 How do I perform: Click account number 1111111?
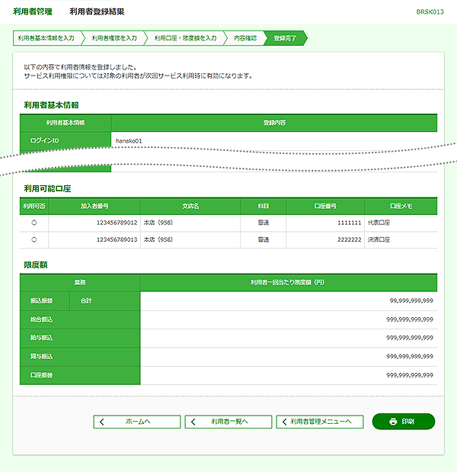pos(349,223)
